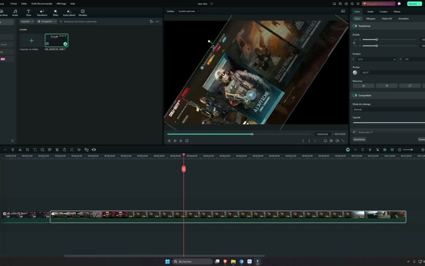Open the Exporter button dropdown arrow
This screenshot has width=425, height=266.
pos(420,4)
